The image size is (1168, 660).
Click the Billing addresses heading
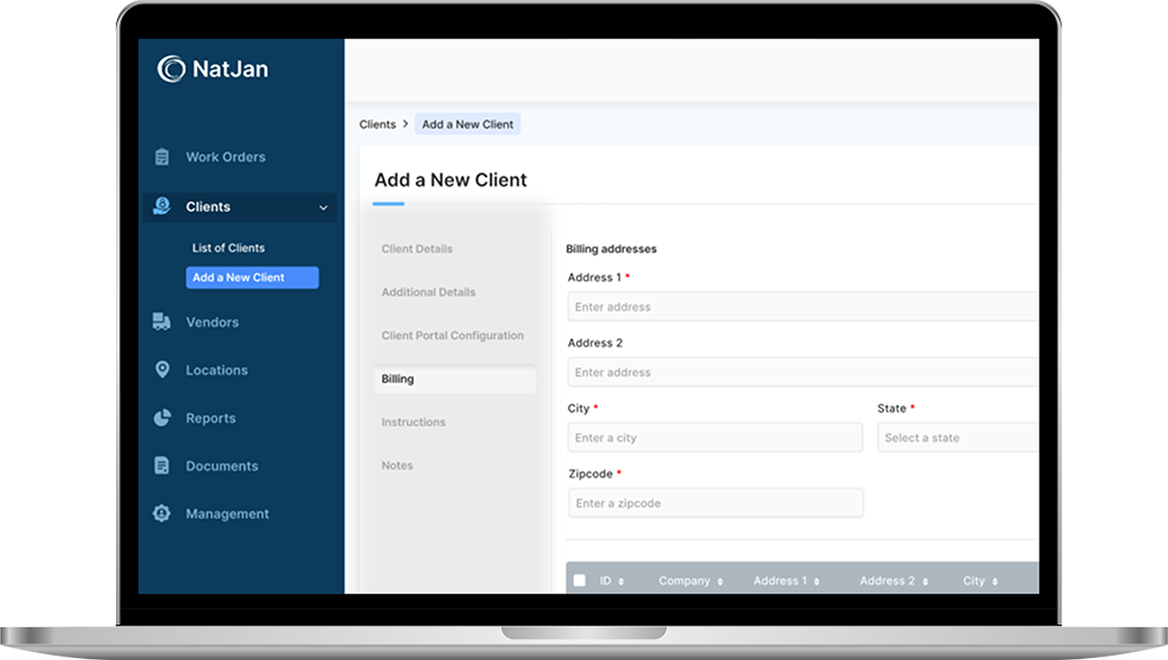[x=611, y=249]
